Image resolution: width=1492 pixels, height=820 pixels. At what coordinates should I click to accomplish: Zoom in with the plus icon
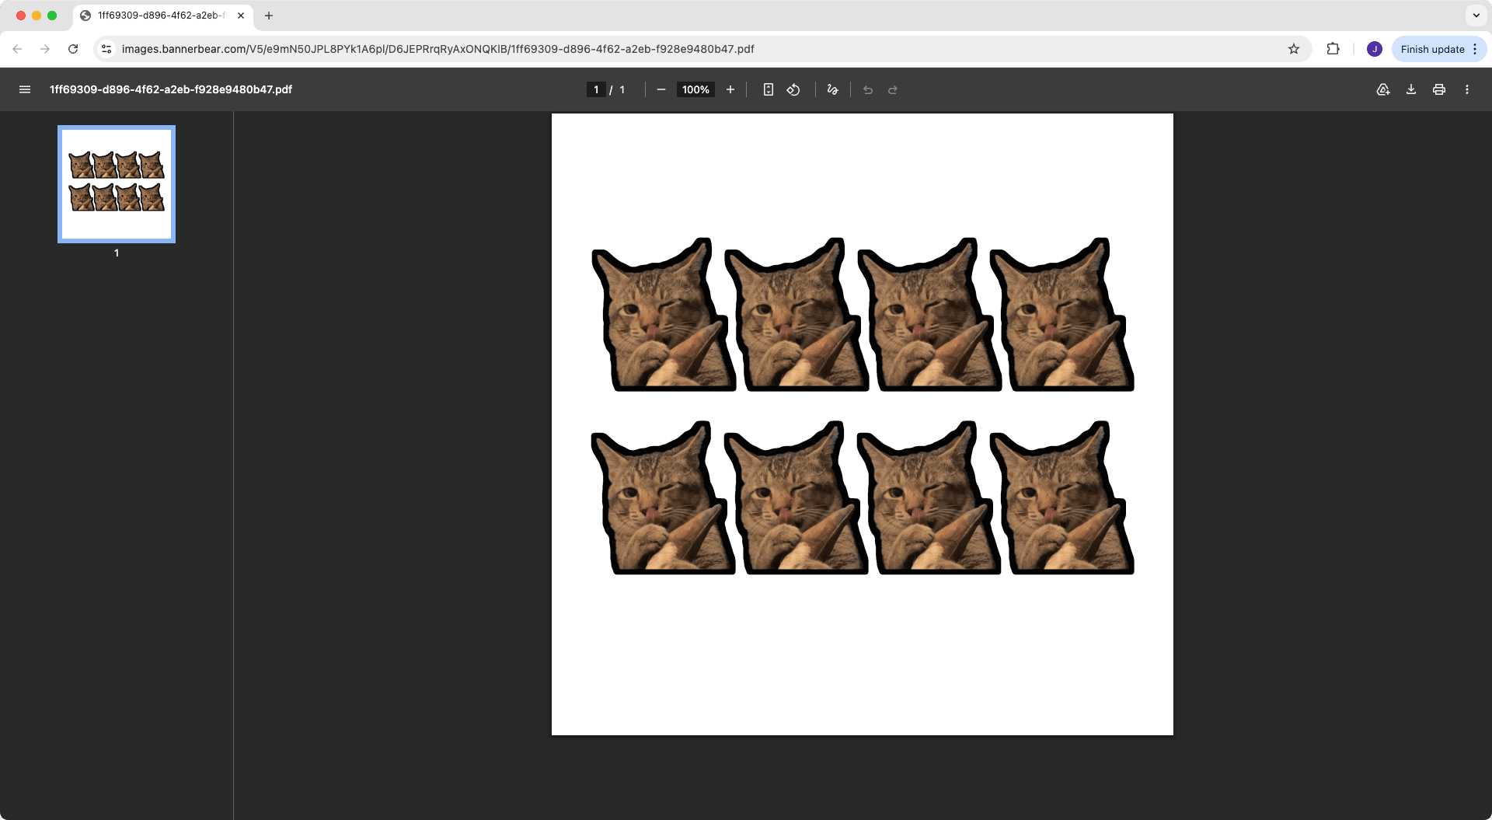730,89
